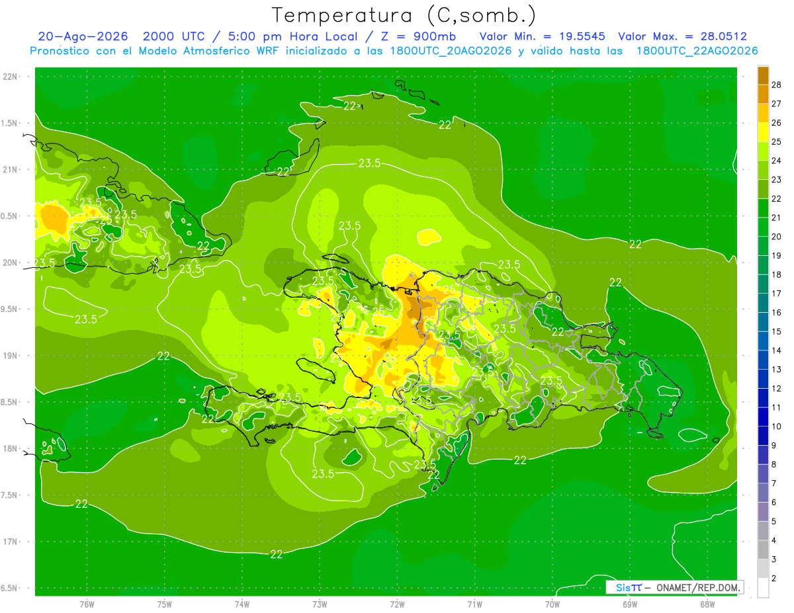The width and height of the screenshot is (794, 613).
Task: Click the purple band between 5 and 6 on scale
Action: 763,512
